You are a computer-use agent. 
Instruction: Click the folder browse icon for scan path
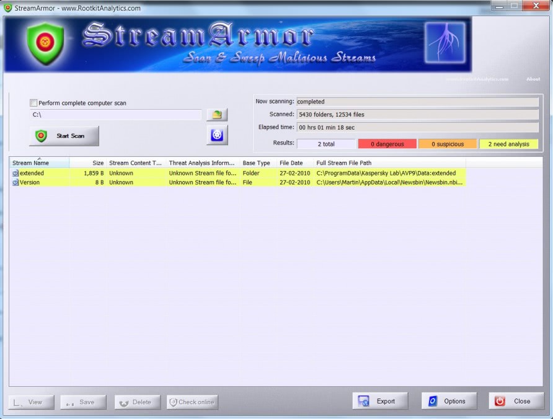pos(216,114)
